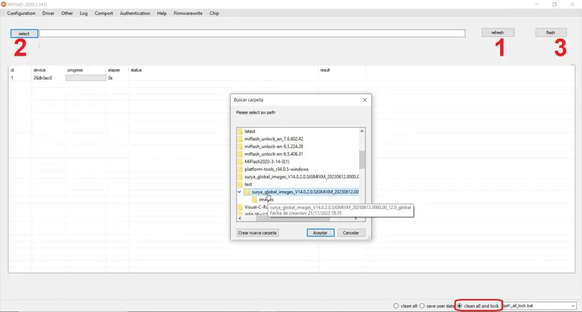Screen dimensions: 582x312
Task: Select folder MiFlash2020-3-14-0(1)
Action: tap(267, 162)
